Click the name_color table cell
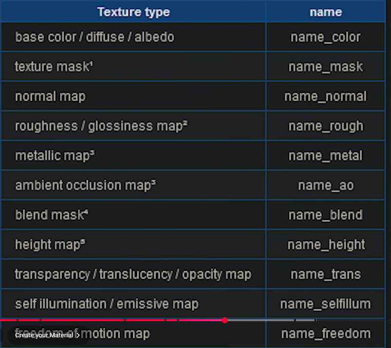Image resolution: width=391 pixels, height=348 pixels. point(325,37)
